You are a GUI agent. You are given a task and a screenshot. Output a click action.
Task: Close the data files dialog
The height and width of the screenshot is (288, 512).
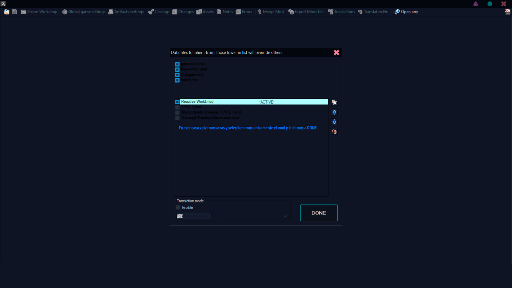point(337,53)
